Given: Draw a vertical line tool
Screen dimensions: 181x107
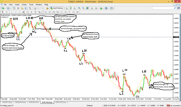Looking at the screenshot, I should coord(12,12).
